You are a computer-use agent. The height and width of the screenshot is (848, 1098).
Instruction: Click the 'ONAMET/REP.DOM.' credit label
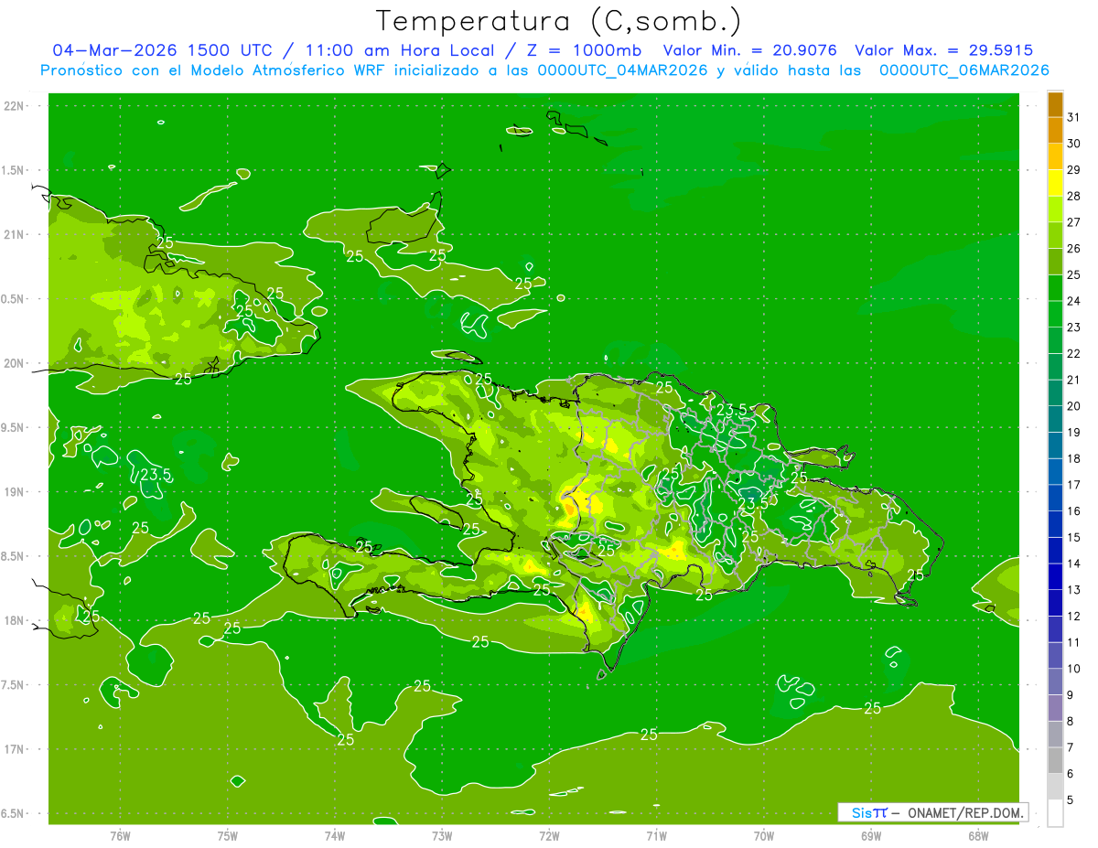[967, 812]
